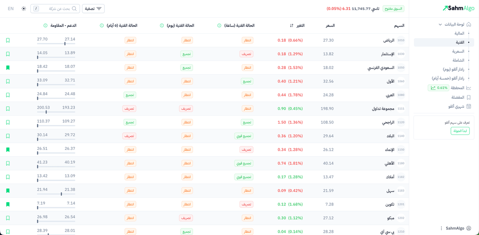Screen dimensions: 479x235
Task: Bookmark the الرياض stock row
Action: click(8, 40)
